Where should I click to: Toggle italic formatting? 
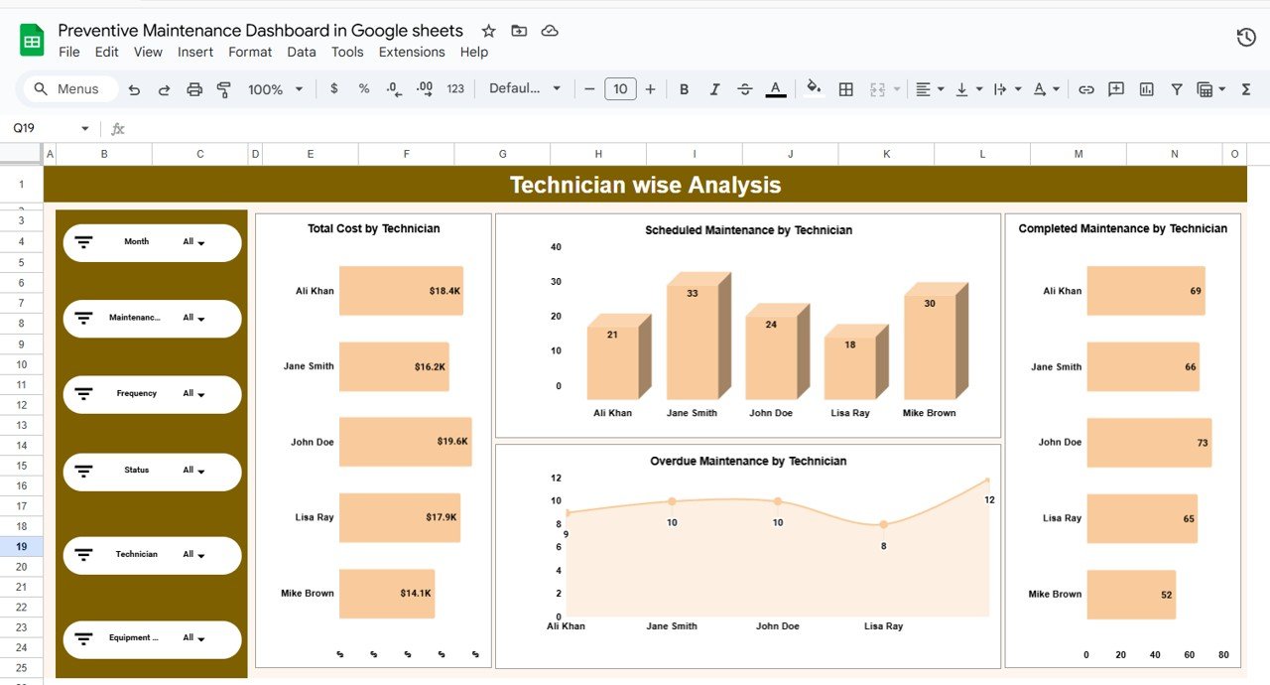[714, 89]
